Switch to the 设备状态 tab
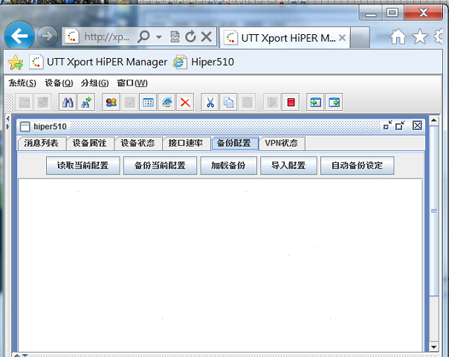 138,143
